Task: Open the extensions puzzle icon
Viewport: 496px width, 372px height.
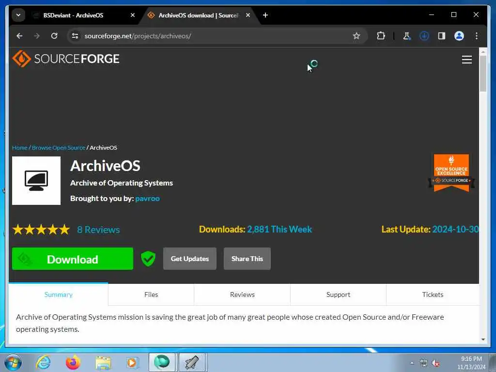Action: (x=381, y=36)
